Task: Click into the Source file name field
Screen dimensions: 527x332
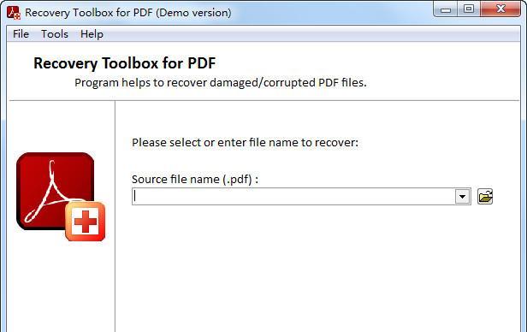Action: pos(293,197)
